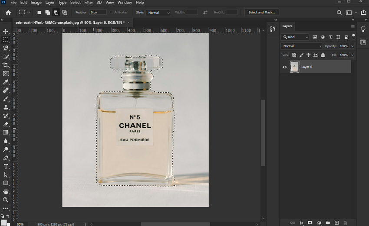Select the Rectangle shape tool
Screen dimensions: 369x226
(x=6, y=183)
